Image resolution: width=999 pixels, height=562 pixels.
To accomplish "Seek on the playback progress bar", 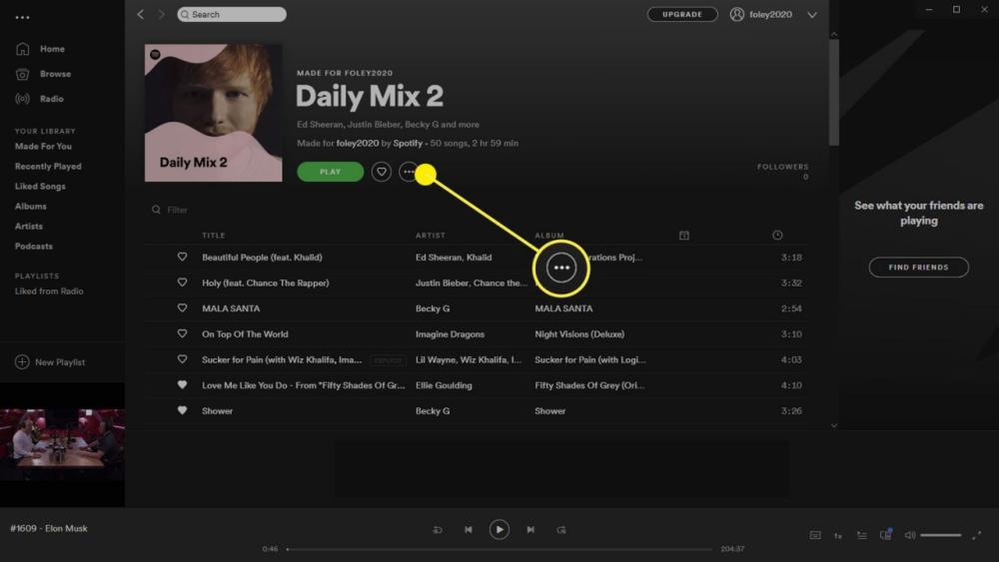I will [499, 549].
